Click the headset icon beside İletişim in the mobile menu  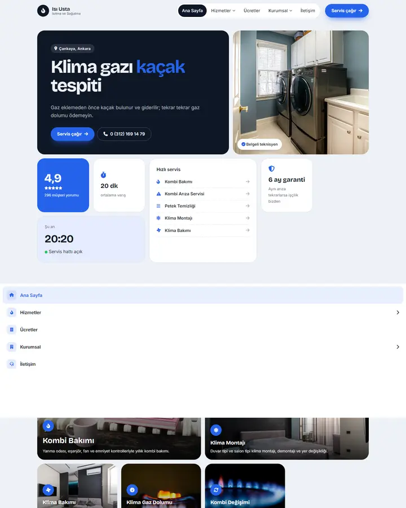pyautogui.click(x=12, y=364)
